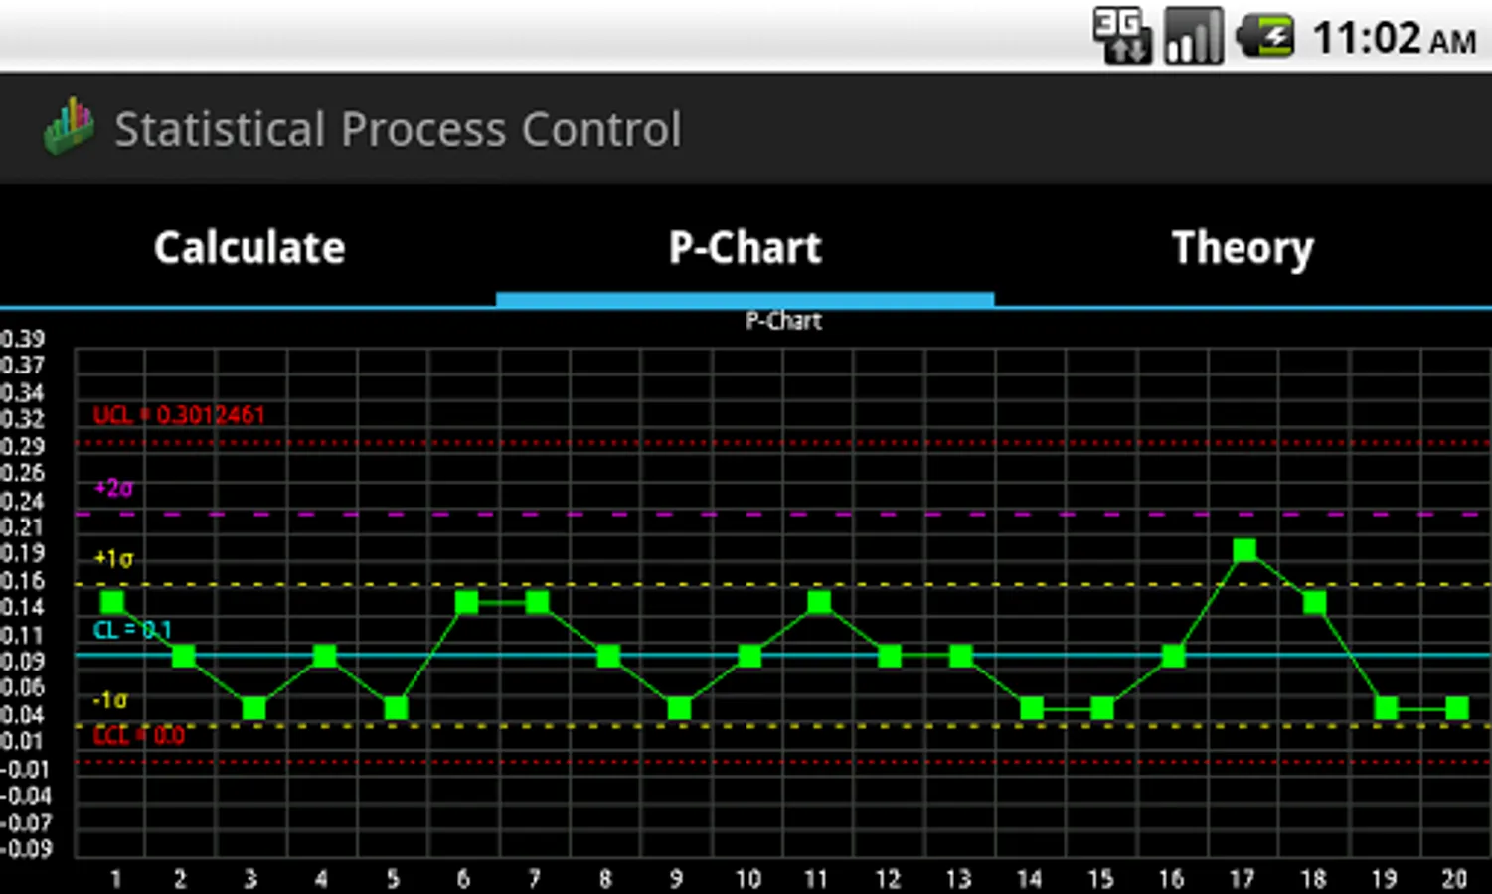Tap the Statistical Process Control app icon
This screenshot has height=894, width=1492.
[69, 127]
